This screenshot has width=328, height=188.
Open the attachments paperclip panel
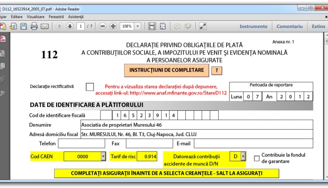2,79
